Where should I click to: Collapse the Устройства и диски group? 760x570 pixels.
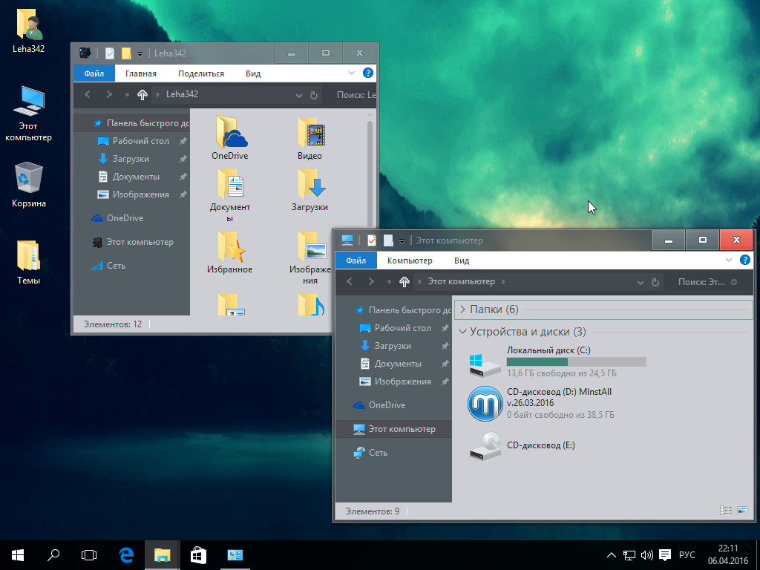[463, 332]
